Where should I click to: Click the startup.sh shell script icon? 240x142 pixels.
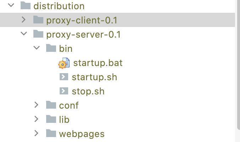[64, 77]
